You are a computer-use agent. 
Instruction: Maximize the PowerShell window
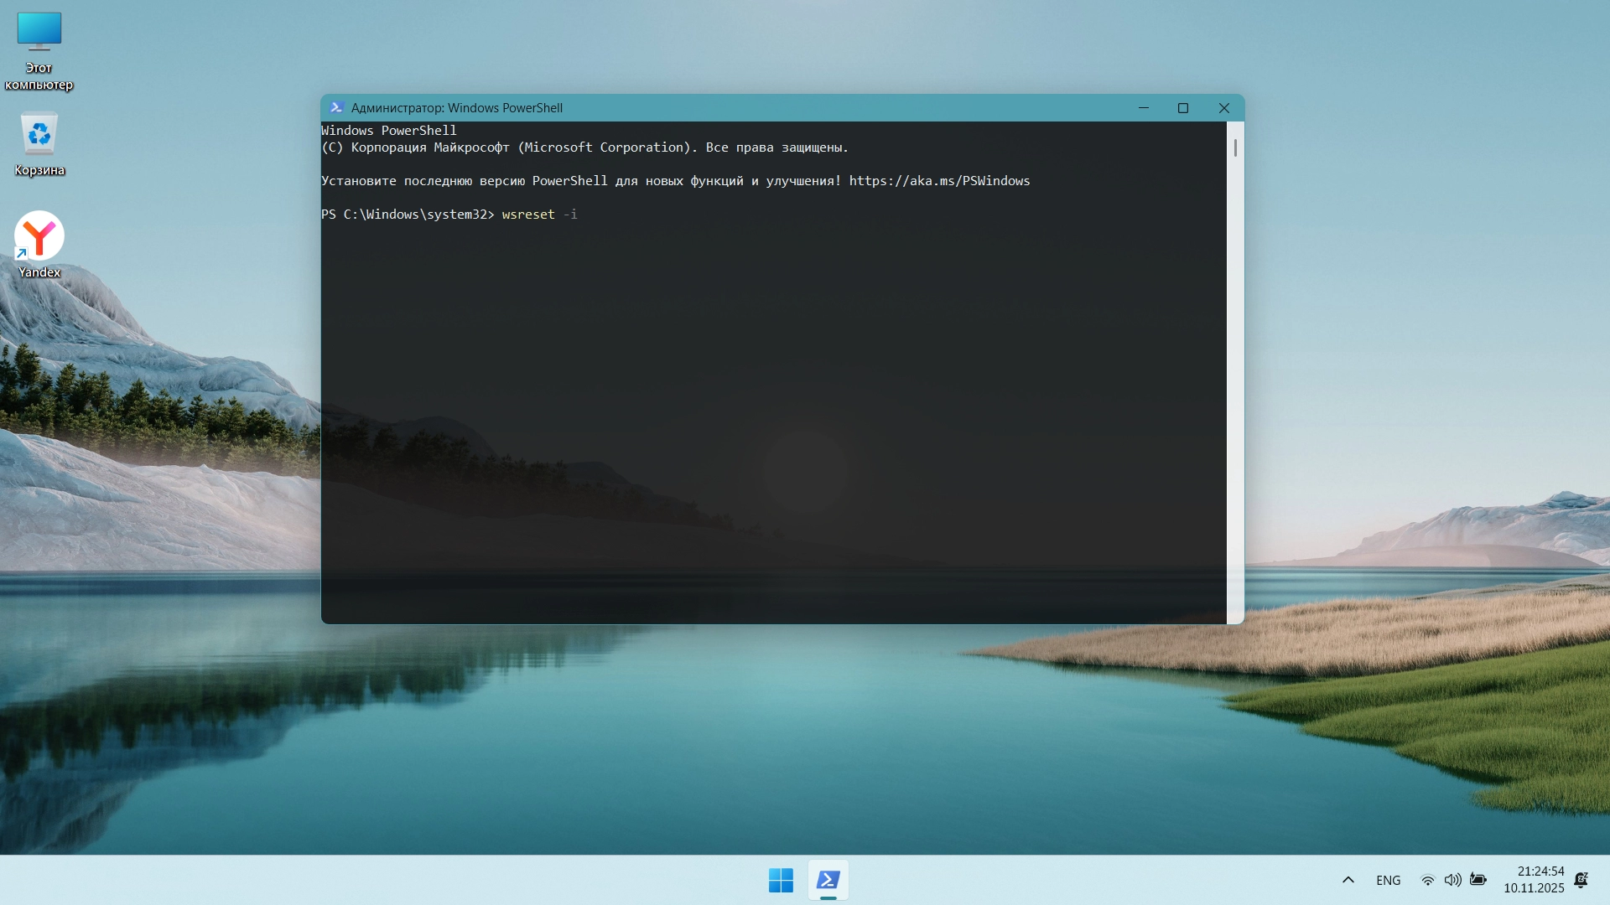tap(1183, 107)
